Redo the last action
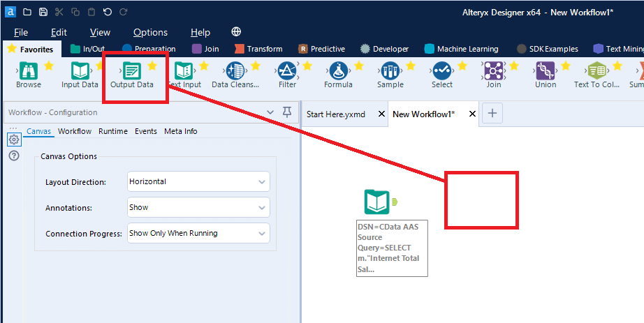Viewport: 644px width, 323px height. (x=123, y=12)
